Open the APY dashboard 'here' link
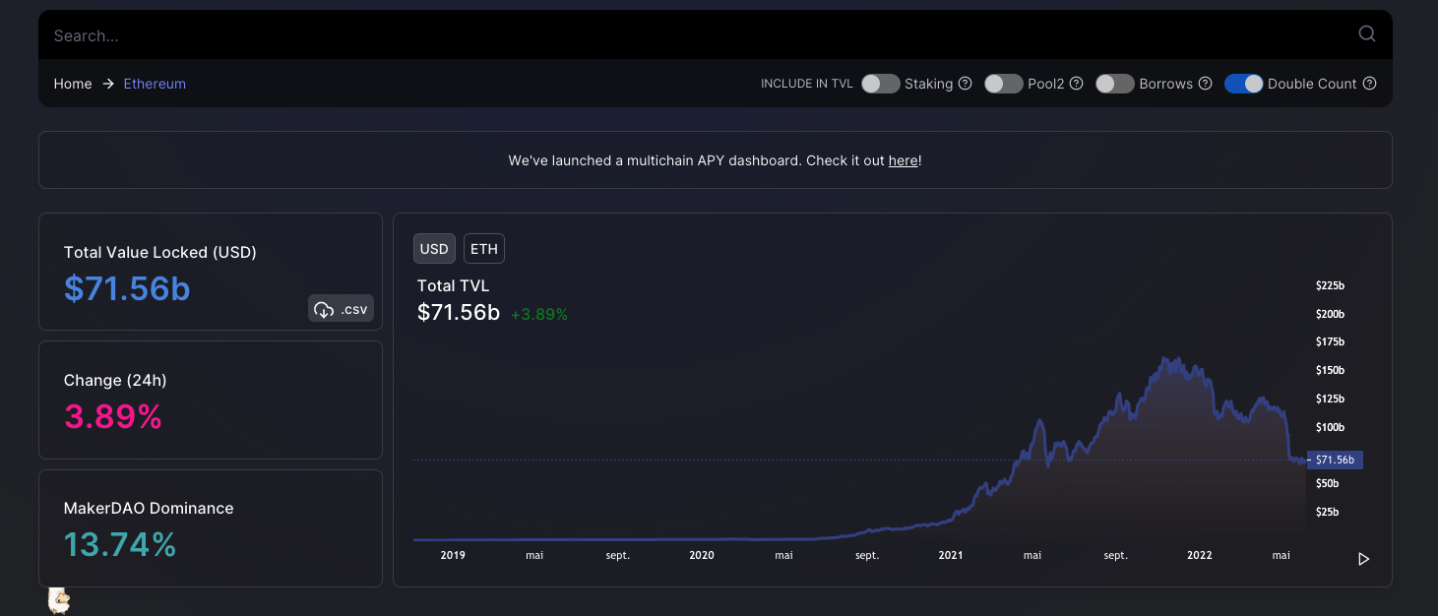 point(903,160)
